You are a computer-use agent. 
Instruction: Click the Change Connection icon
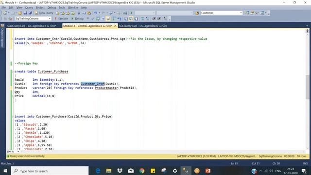point(11,18)
